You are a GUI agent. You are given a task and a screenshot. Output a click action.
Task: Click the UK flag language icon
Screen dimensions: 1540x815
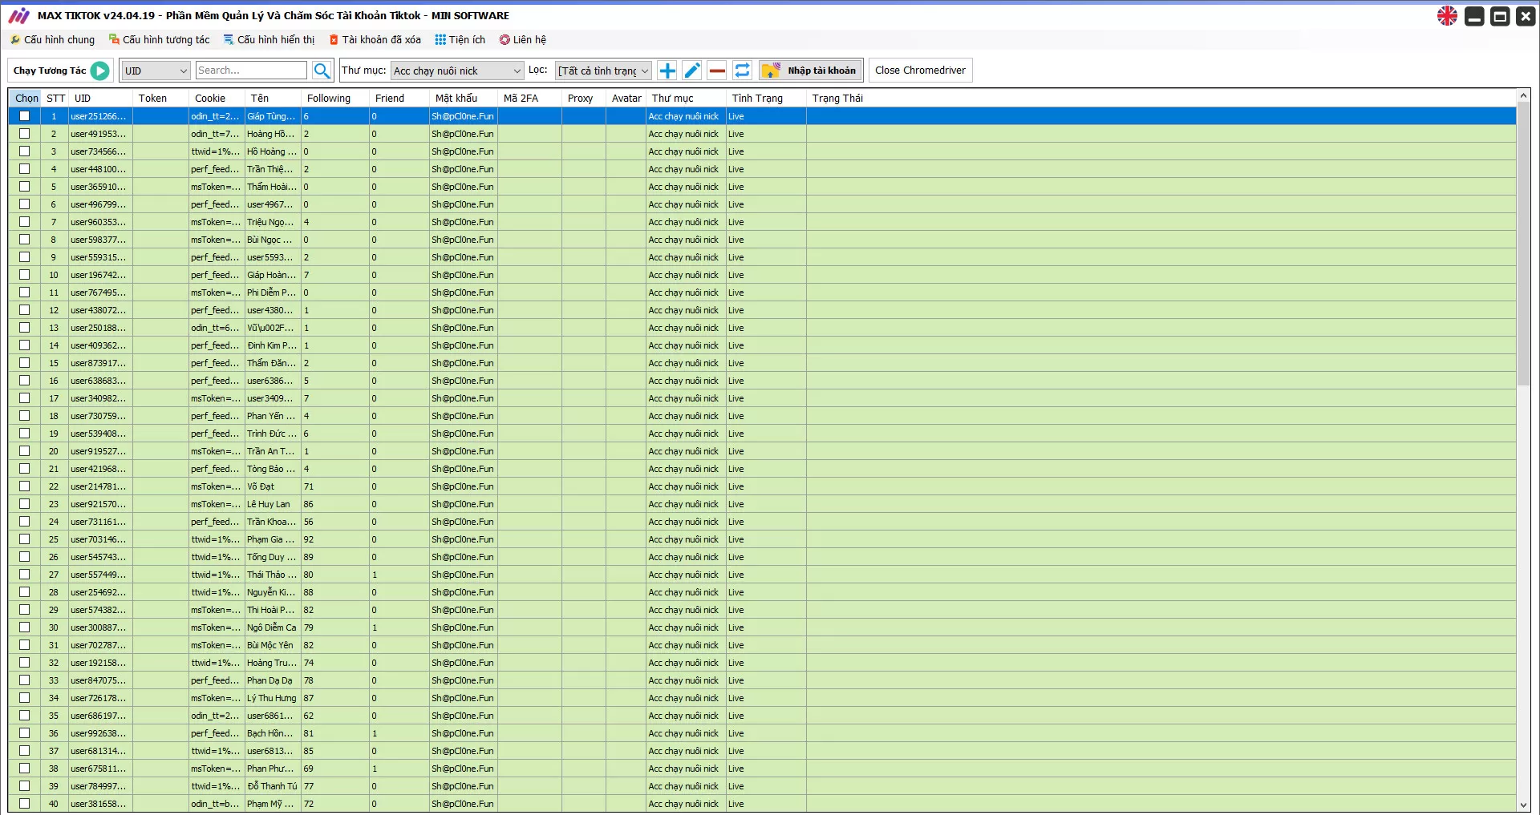(x=1447, y=16)
